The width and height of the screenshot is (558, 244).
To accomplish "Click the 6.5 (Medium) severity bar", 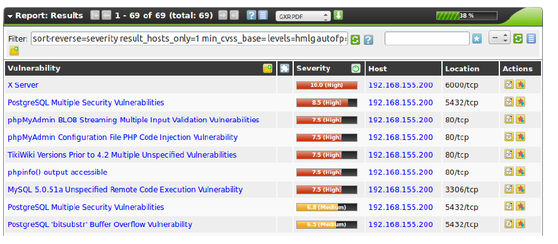I will tap(327, 224).
